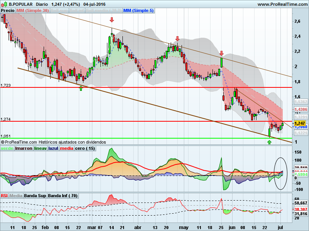Click the gray 1,5362 Bollinger value tag
309x231 pixels.
301,102
